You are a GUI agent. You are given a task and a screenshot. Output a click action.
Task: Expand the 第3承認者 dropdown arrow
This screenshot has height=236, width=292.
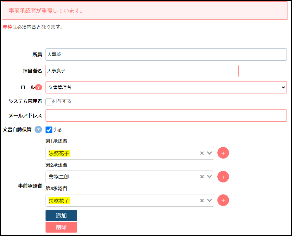point(210,200)
